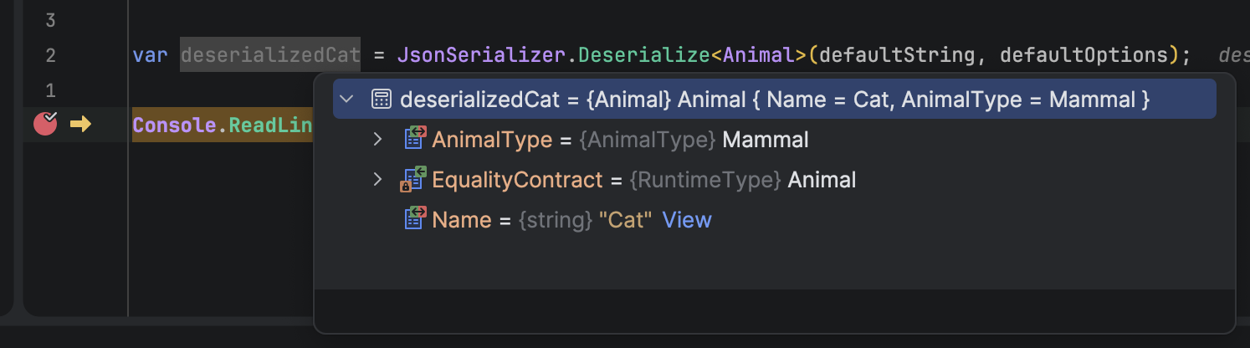Toggle the breakpoint on the Console.ReadLine line
The image size is (1250, 348).
click(x=44, y=125)
